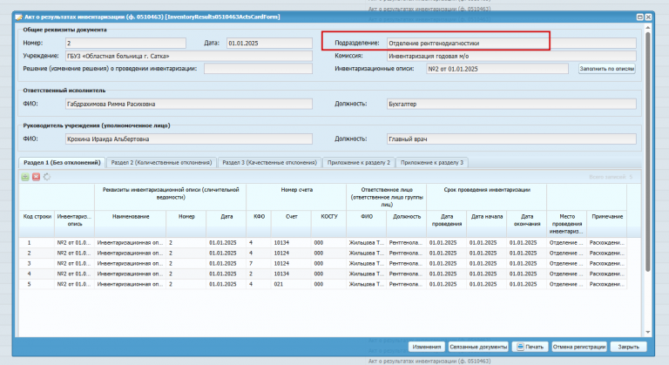The height and width of the screenshot is (365, 669).
Task: Click Счет 10134 in row 1
Action: (x=281, y=242)
